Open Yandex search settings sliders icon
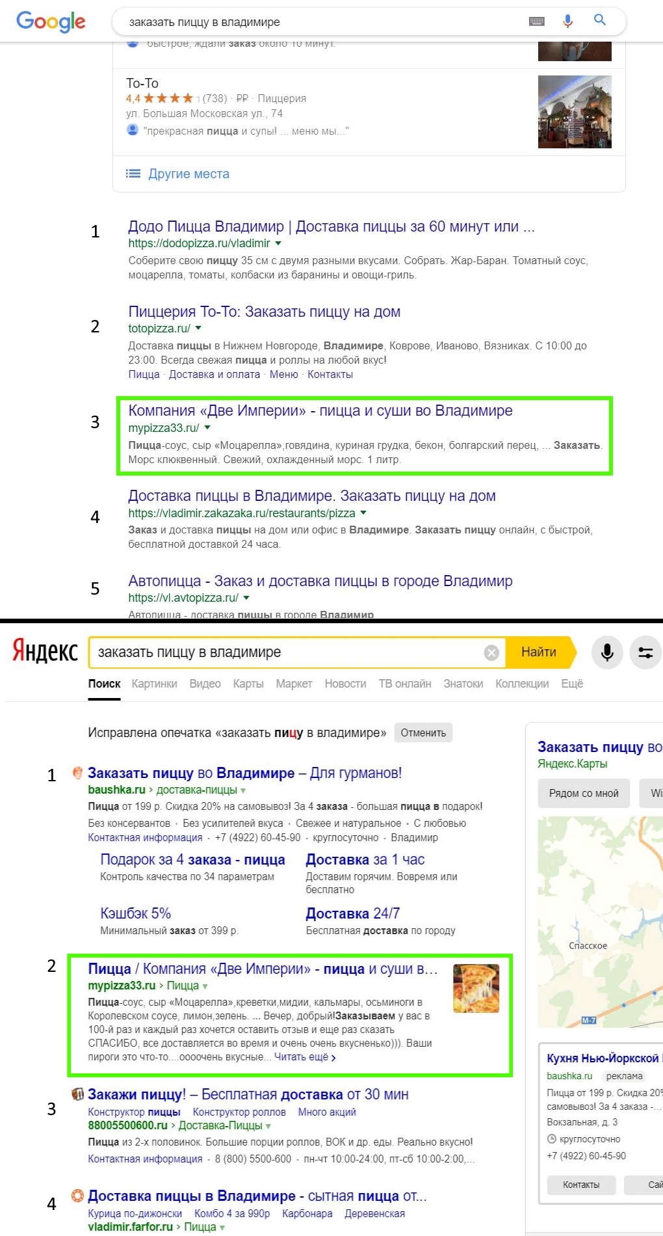The image size is (663, 1236). pos(645,652)
